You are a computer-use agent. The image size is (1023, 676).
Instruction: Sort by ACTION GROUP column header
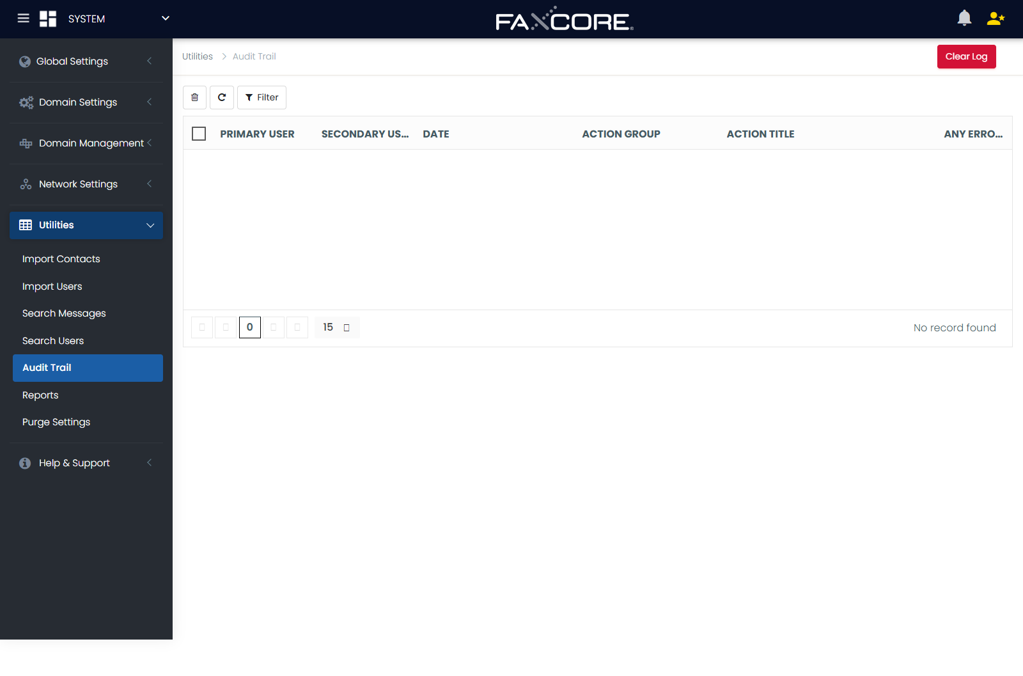tap(621, 134)
